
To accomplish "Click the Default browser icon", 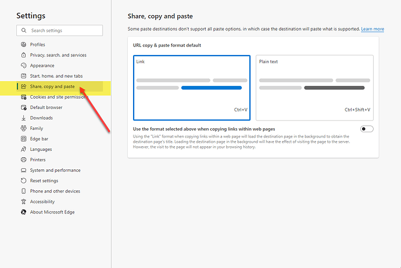I will point(23,107).
